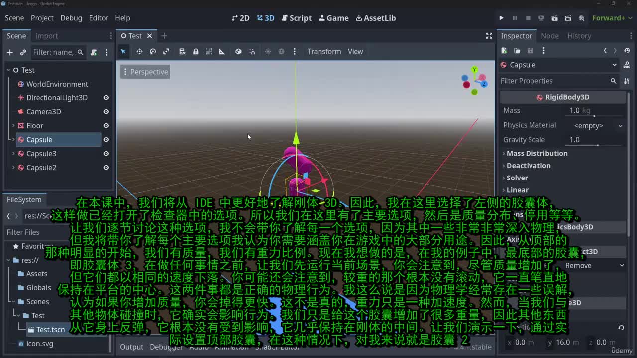Screen dimensions: 637x358
Task: Click the property tools settings icon
Action: 627,81
